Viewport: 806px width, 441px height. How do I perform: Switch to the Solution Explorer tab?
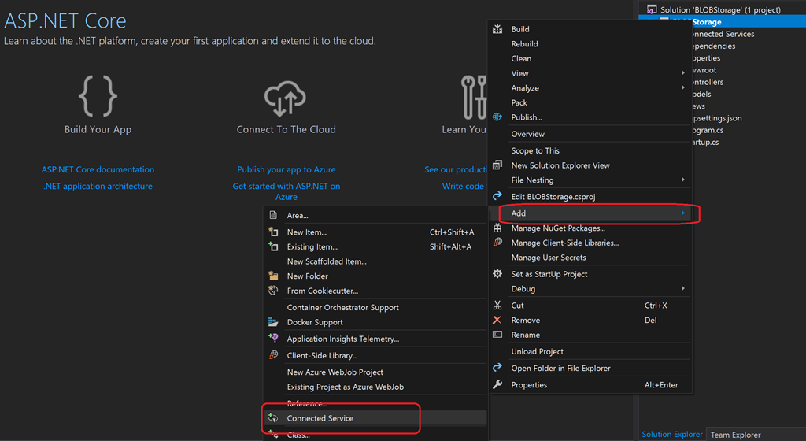click(672, 434)
